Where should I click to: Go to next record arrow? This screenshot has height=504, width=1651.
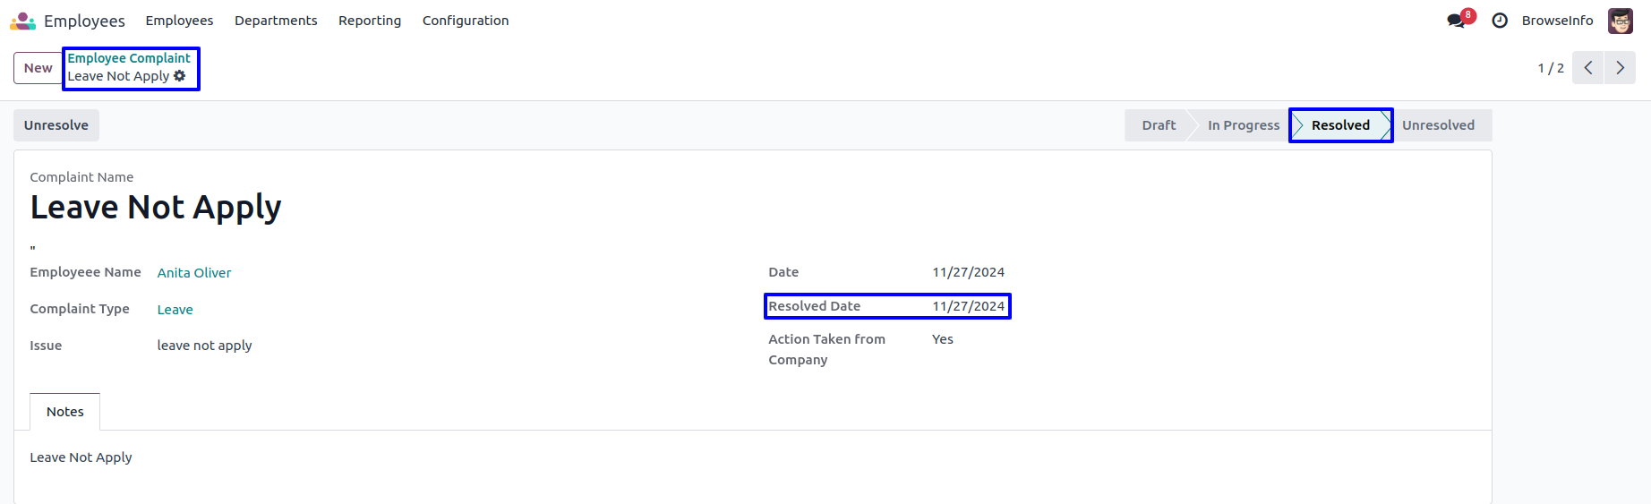pos(1620,68)
